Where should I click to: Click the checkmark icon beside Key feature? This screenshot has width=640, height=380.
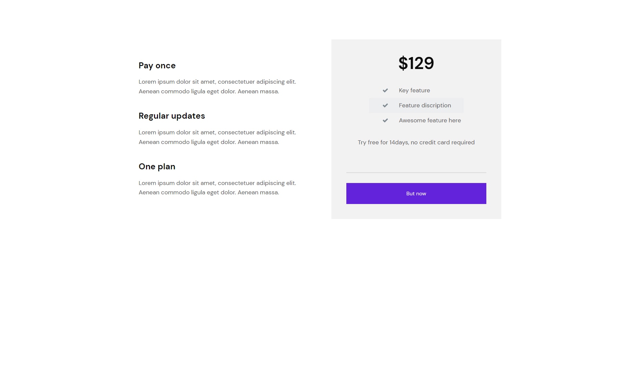click(385, 90)
